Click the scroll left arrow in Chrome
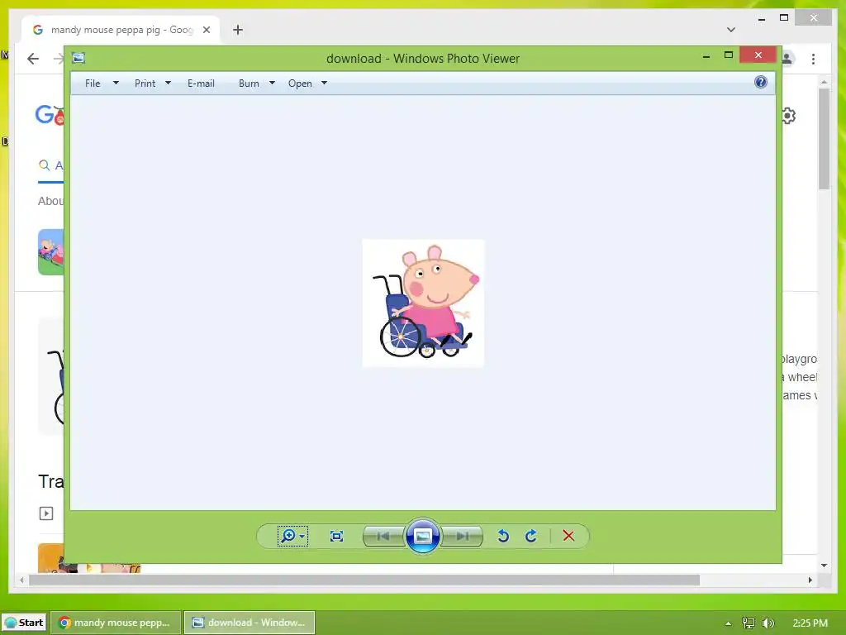Image resolution: width=846 pixels, height=635 pixels. click(x=21, y=580)
